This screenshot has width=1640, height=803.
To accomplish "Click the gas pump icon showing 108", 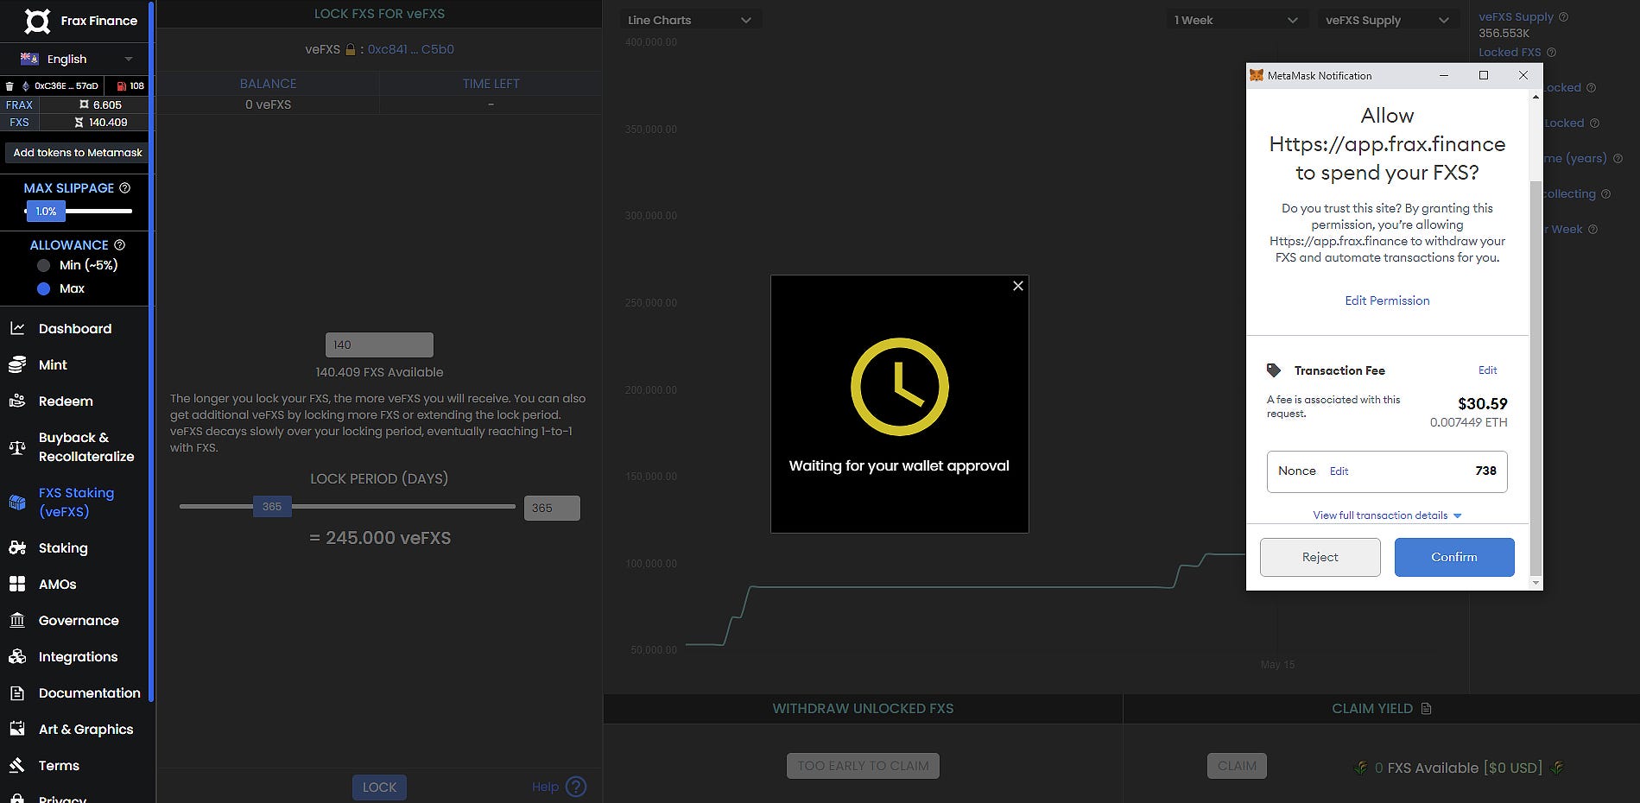I will [x=122, y=85].
